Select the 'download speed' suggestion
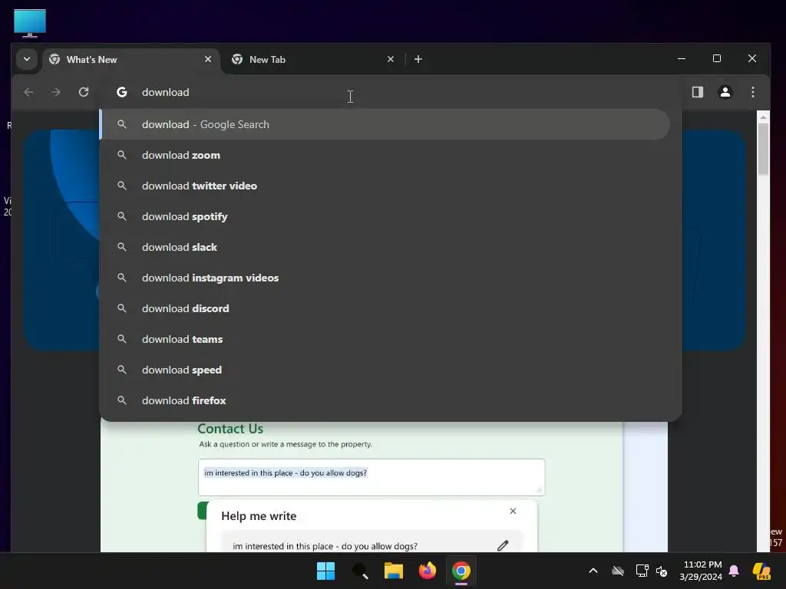 coord(385,370)
